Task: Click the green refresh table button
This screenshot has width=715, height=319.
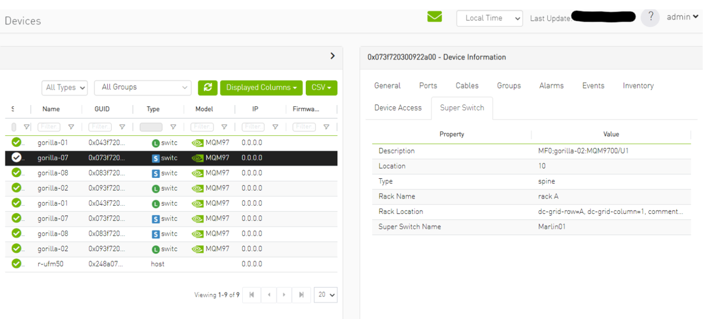Action: (x=208, y=88)
